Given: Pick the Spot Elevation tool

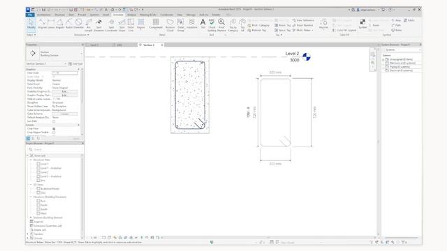Looking at the screenshot, I should 98,25.
